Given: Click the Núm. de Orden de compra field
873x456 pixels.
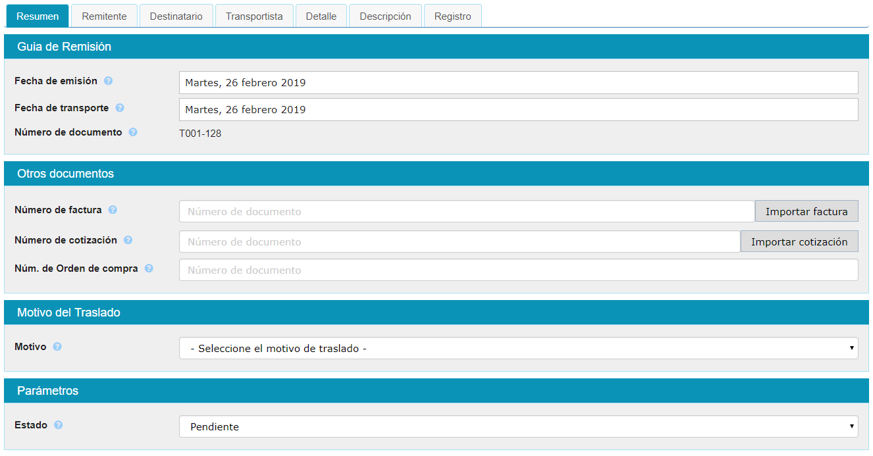Looking at the screenshot, I should 518,270.
